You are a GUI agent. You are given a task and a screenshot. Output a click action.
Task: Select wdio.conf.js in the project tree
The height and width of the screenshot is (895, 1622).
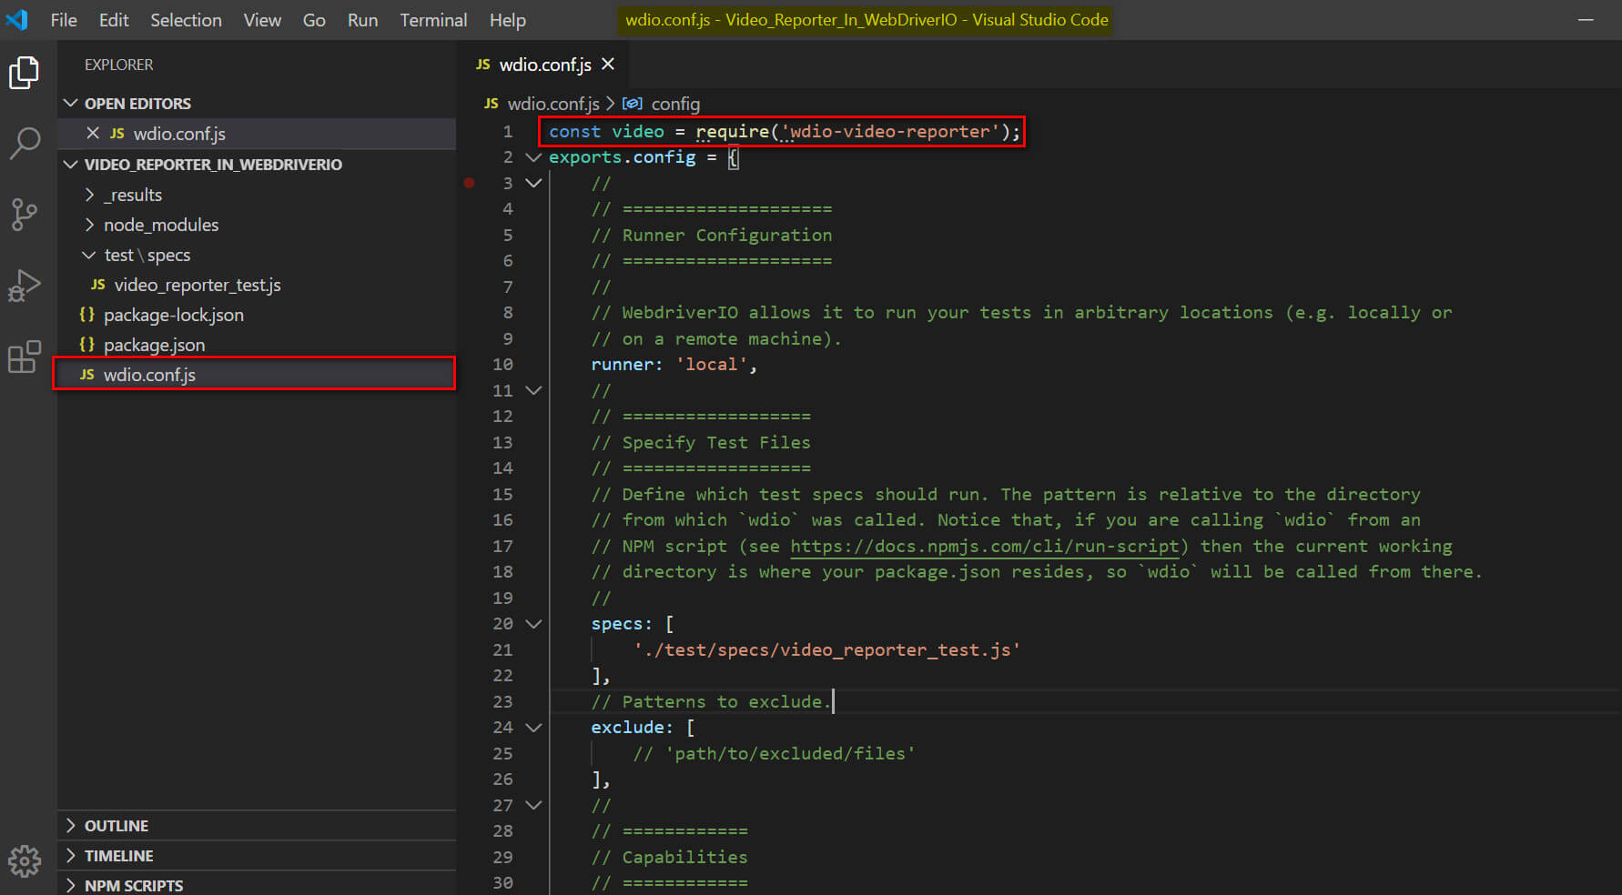point(255,374)
